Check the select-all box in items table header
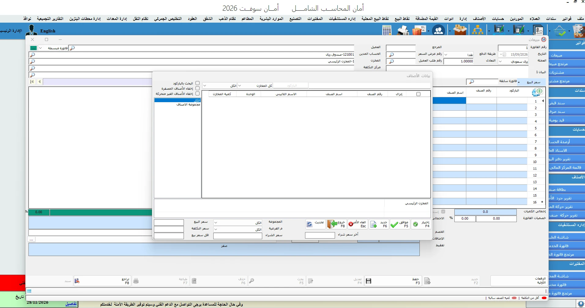 (x=419, y=94)
